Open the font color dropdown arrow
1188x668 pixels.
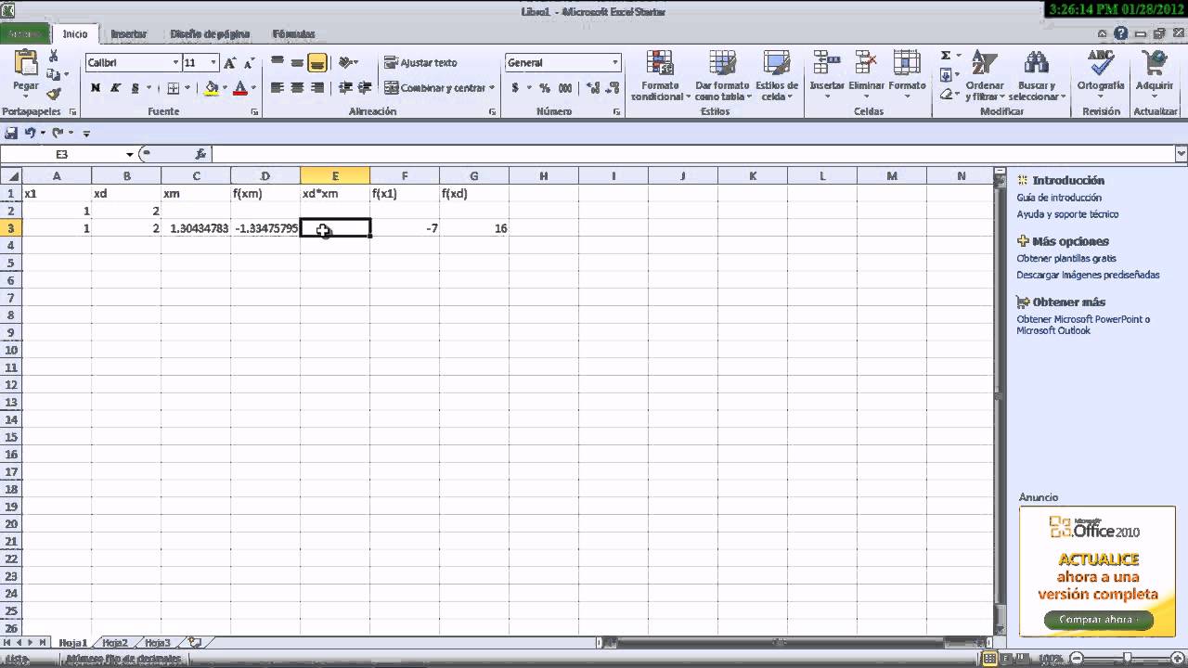click(x=253, y=88)
